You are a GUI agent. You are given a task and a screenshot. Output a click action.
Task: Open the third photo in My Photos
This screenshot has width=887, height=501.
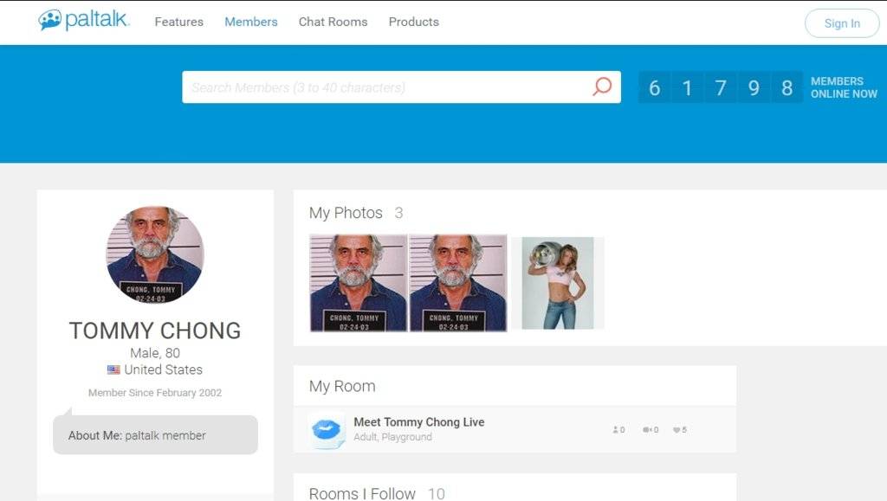pyautogui.click(x=558, y=283)
